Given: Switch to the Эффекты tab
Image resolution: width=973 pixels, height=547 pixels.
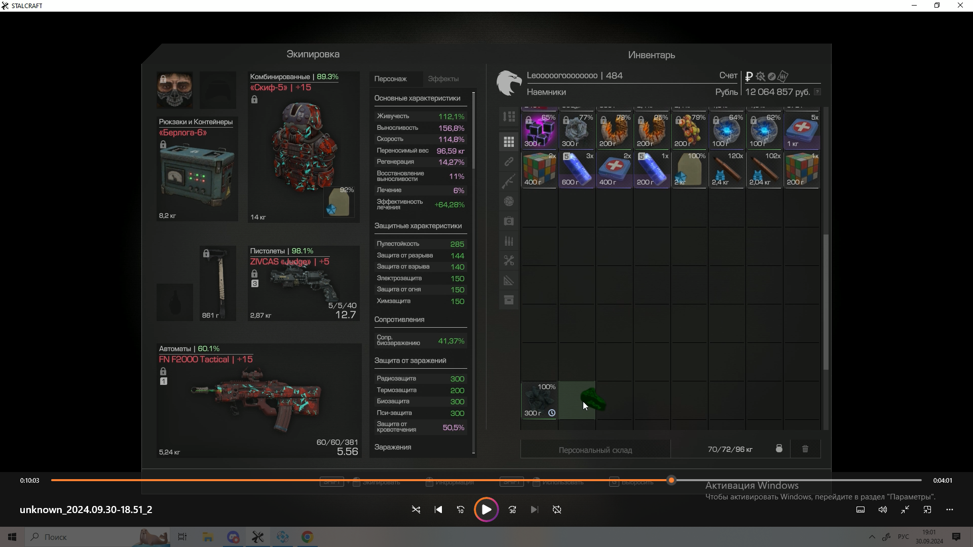Looking at the screenshot, I should 443,79.
